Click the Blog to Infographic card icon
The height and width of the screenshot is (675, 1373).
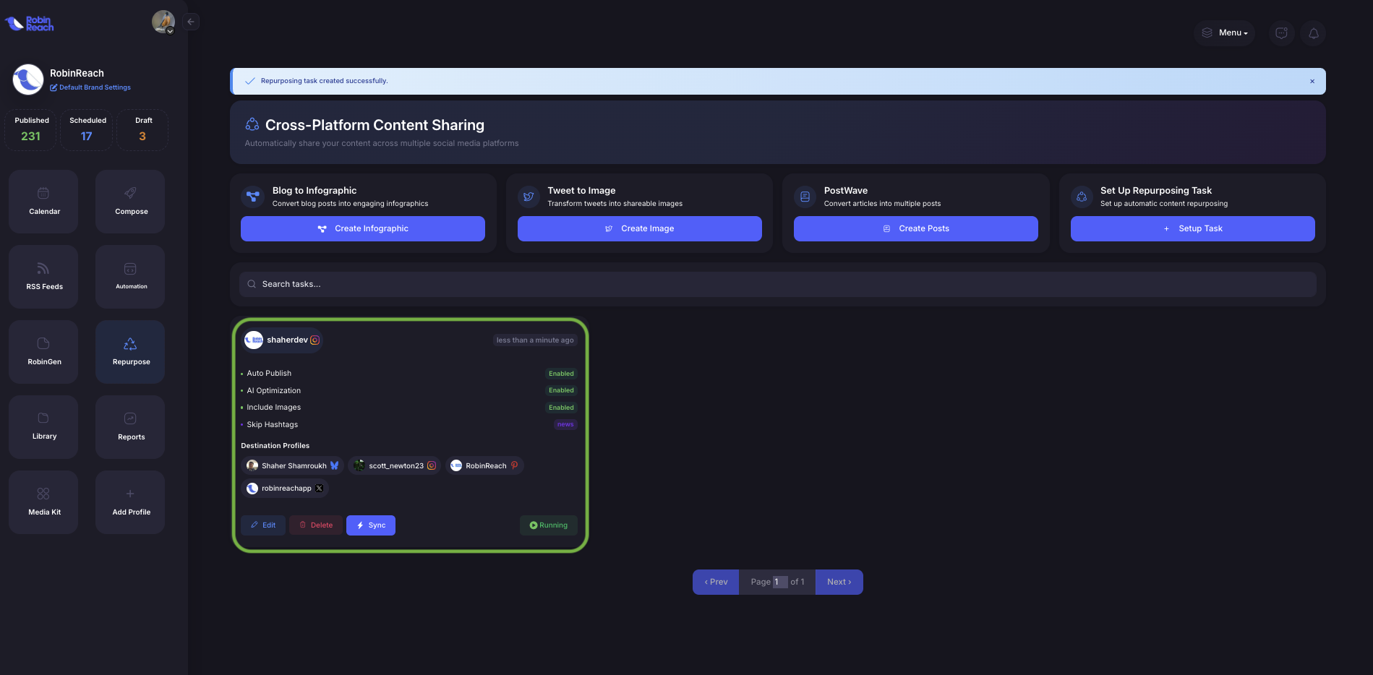tap(253, 197)
